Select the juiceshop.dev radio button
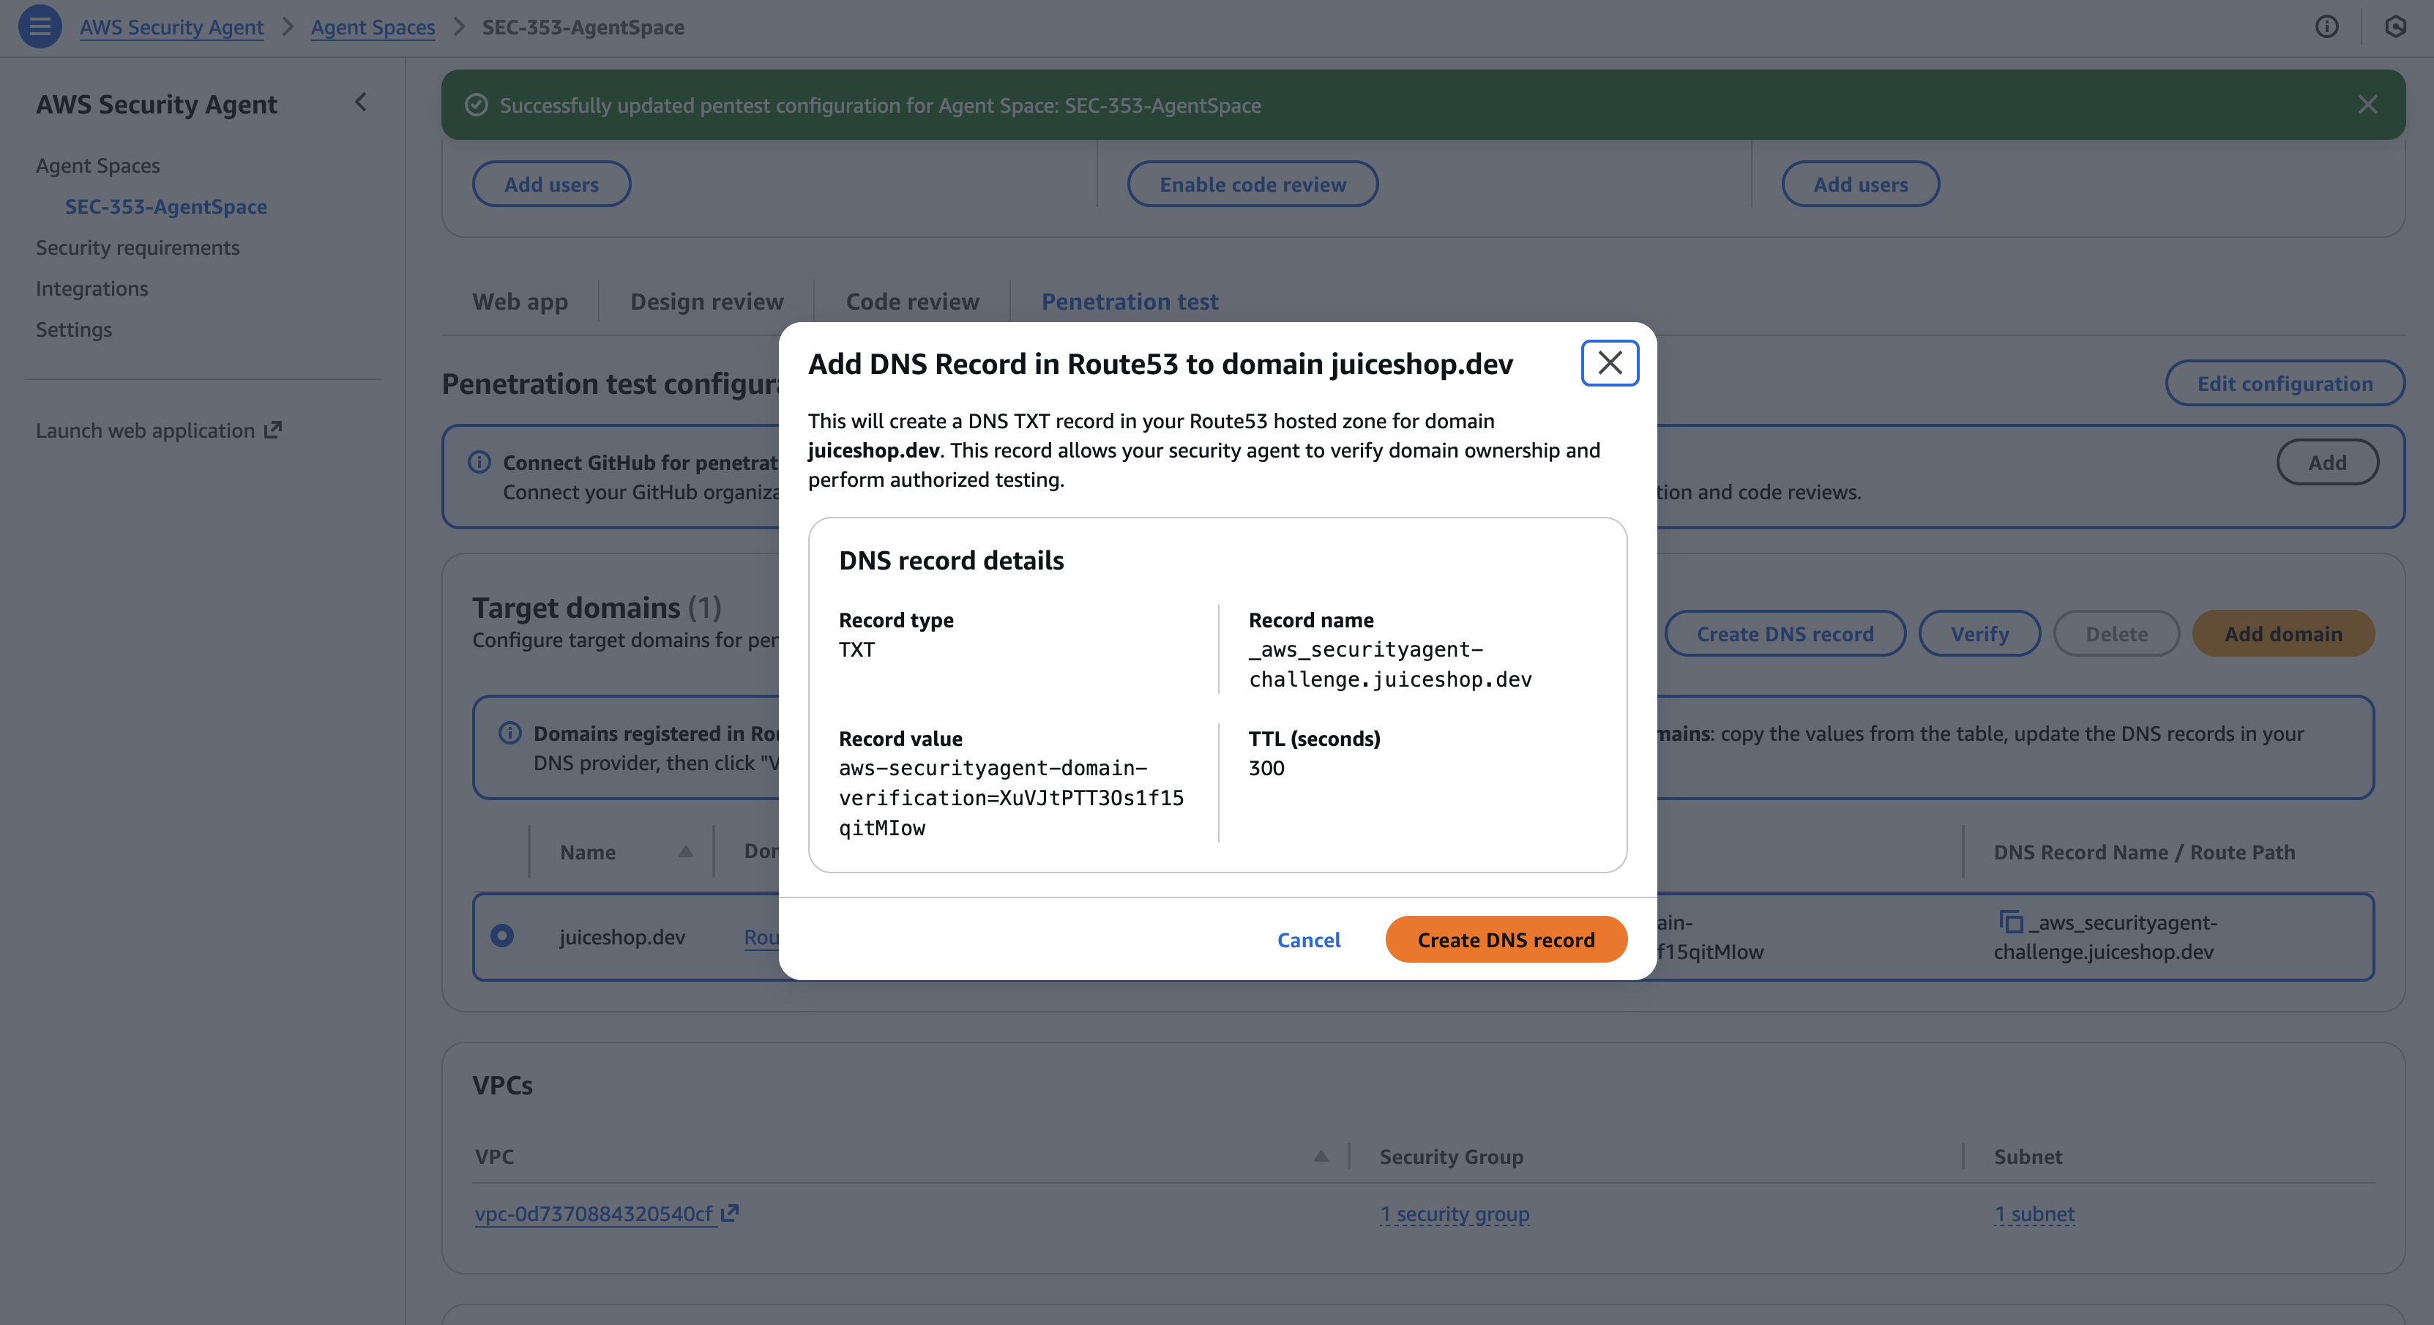 click(x=501, y=936)
